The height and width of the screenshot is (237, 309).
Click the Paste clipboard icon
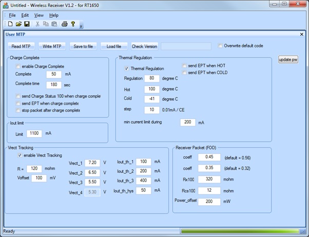pos(54,24)
